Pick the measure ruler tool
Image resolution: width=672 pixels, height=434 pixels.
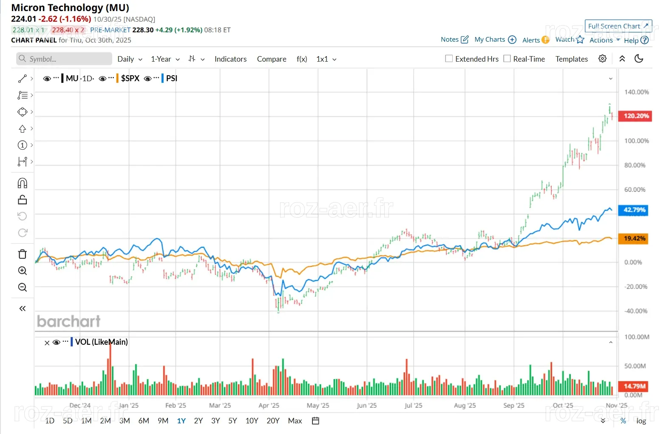click(x=23, y=162)
